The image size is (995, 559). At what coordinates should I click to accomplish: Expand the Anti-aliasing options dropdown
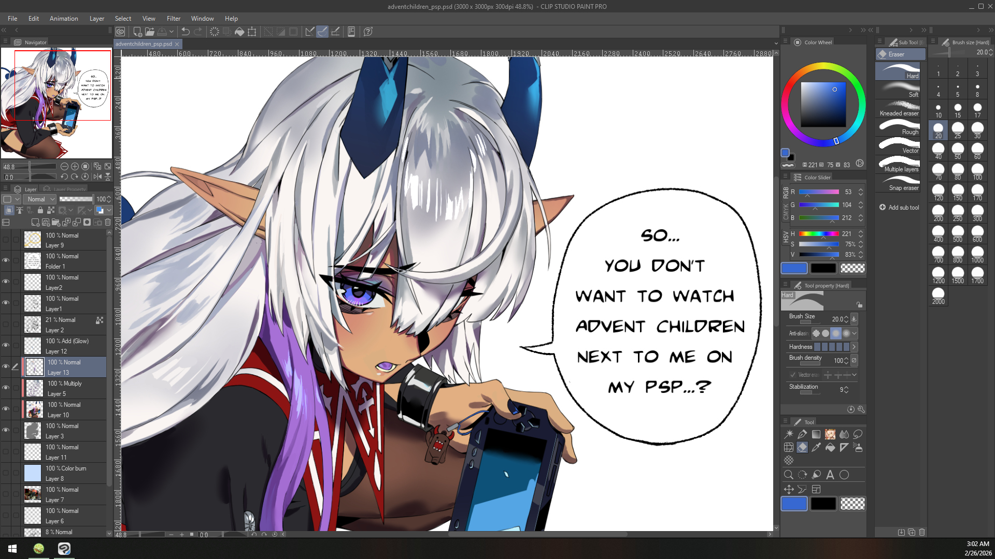point(854,333)
